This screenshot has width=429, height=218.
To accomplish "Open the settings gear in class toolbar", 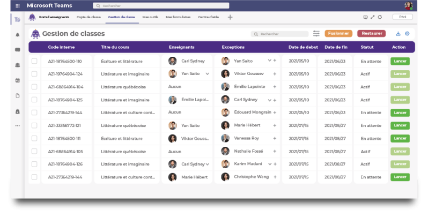I will [407, 33].
